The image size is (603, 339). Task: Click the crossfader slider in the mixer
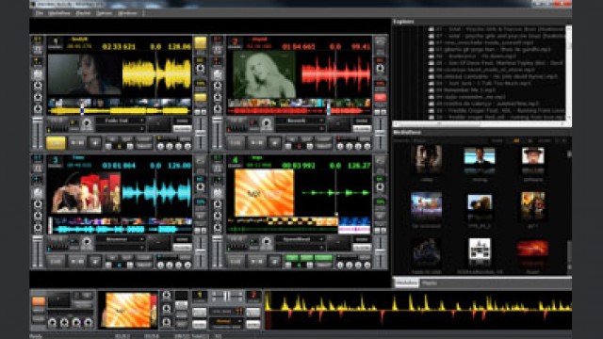click(x=226, y=296)
